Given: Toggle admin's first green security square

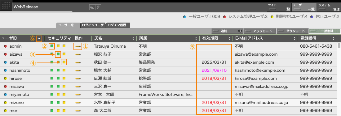Looking at the screenshot, I should [52, 46].
